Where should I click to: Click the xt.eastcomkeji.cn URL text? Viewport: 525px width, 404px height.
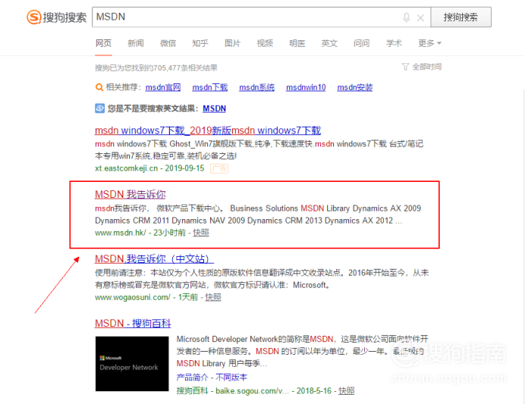point(126,168)
